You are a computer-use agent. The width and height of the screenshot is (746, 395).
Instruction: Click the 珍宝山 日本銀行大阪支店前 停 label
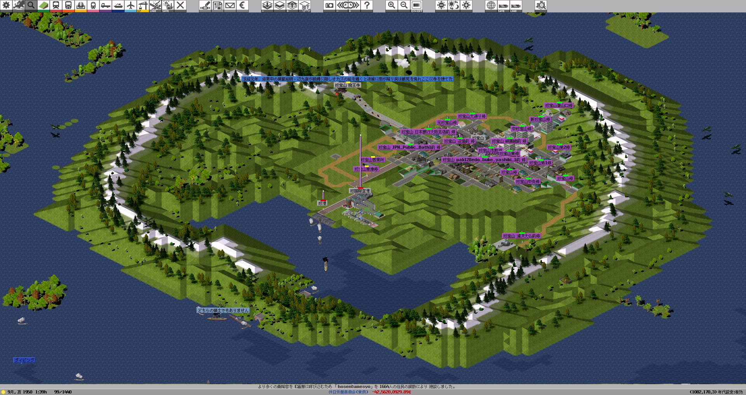[428, 132]
